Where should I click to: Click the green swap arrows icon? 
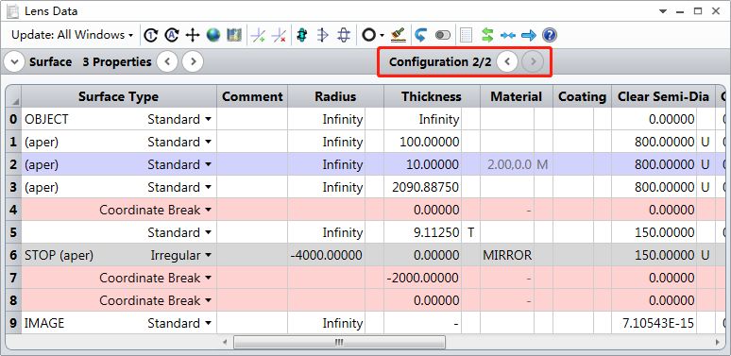(x=487, y=35)
